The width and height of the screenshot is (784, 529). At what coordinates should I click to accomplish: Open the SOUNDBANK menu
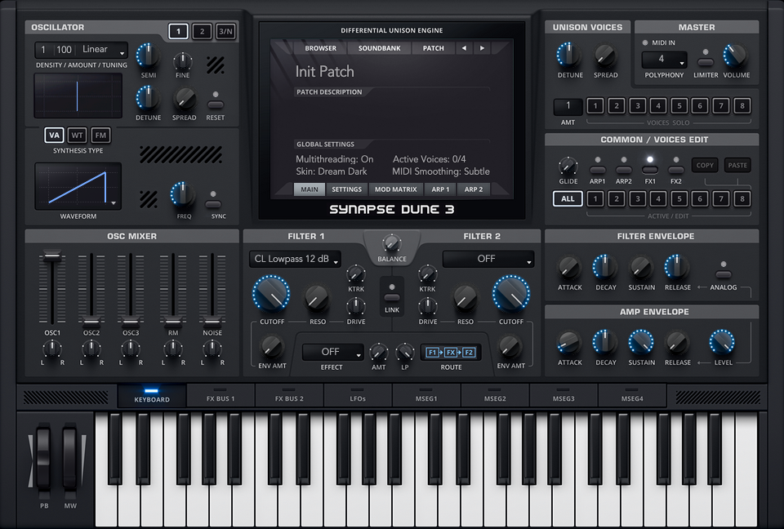[x=380, y=48]
